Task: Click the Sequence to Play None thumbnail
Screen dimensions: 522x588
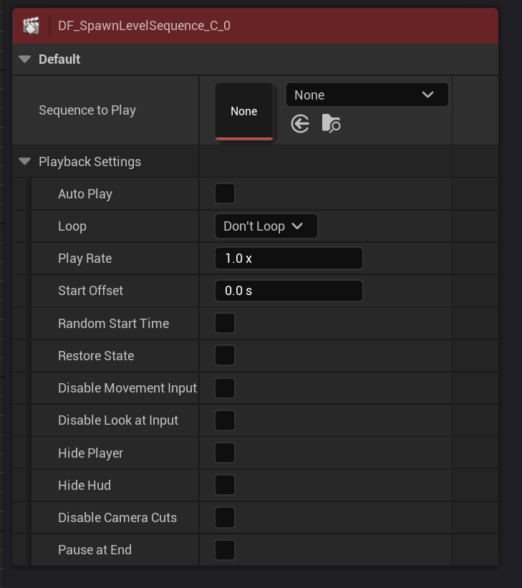Action: click(244, 111)
